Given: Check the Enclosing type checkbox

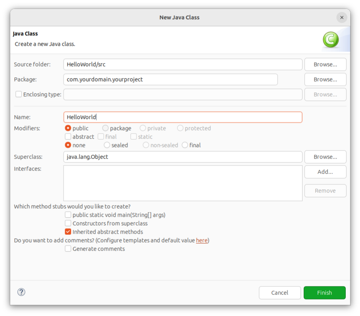Looking at the screenshot, I should (x=19, y=94).
